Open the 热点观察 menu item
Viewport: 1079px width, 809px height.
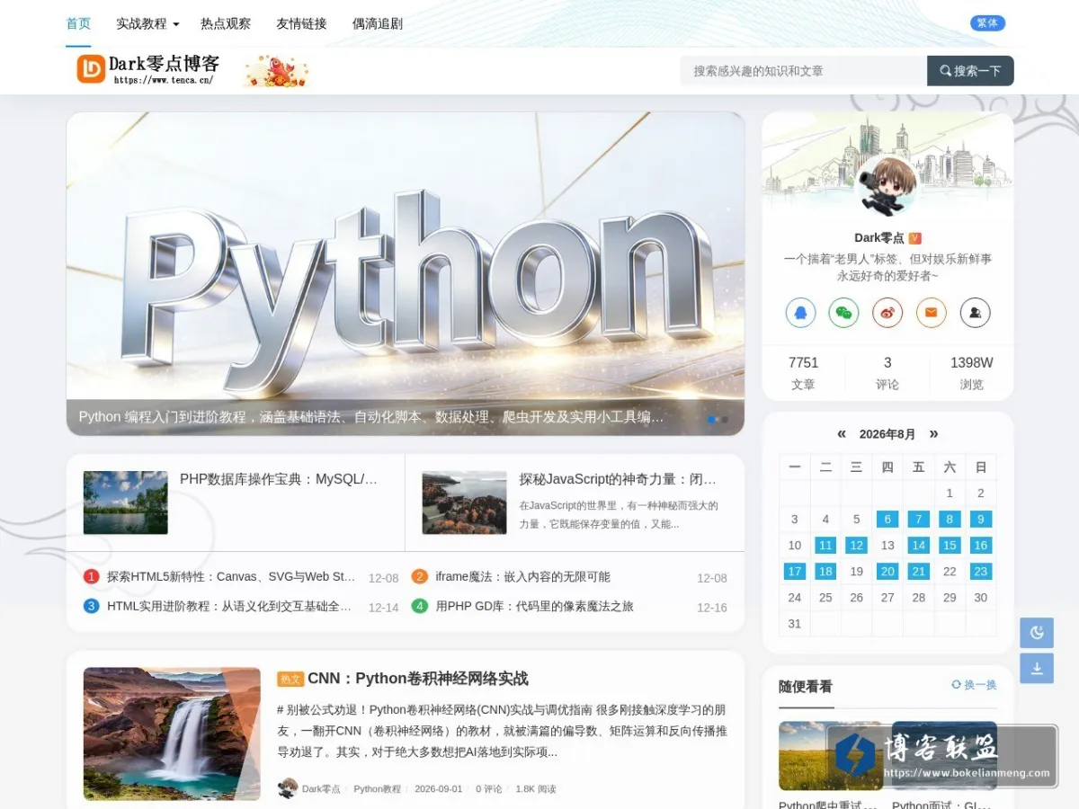click(226, 24)
